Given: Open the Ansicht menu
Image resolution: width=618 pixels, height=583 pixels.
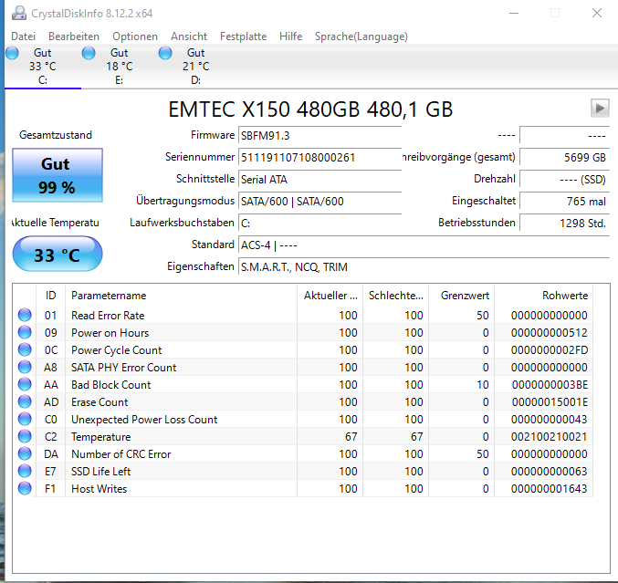Looking at the screenshot, I should tap(189, 36).
